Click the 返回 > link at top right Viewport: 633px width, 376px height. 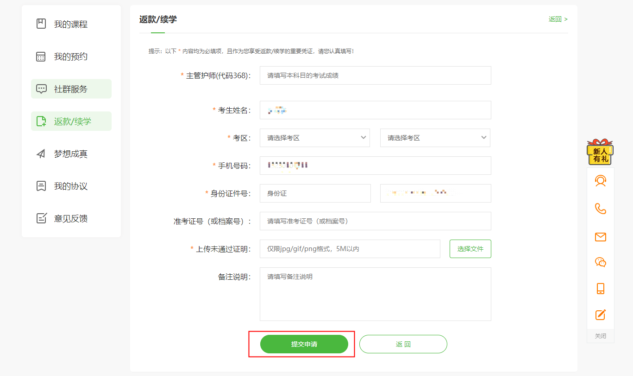tap(558, 19)
